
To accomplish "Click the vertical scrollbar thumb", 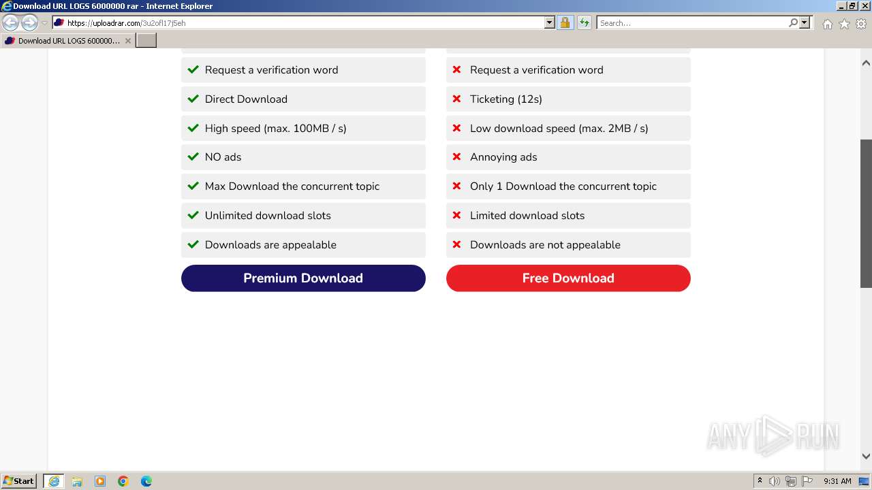I will coord(866,213).
